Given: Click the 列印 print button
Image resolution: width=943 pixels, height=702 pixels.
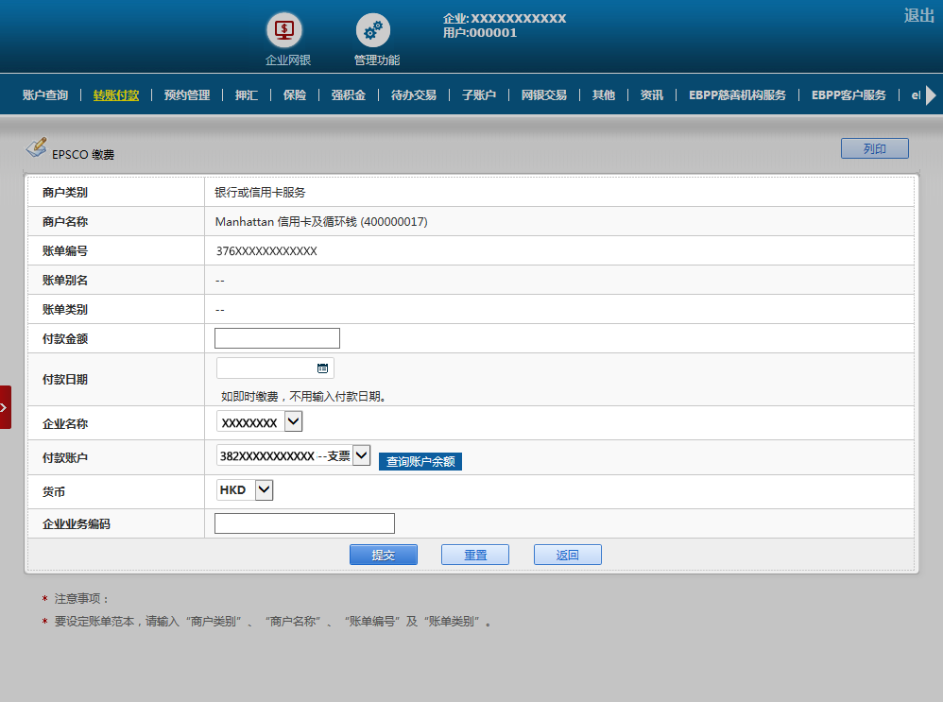Looking at the screenshot, I should click(x=874, y=148).
